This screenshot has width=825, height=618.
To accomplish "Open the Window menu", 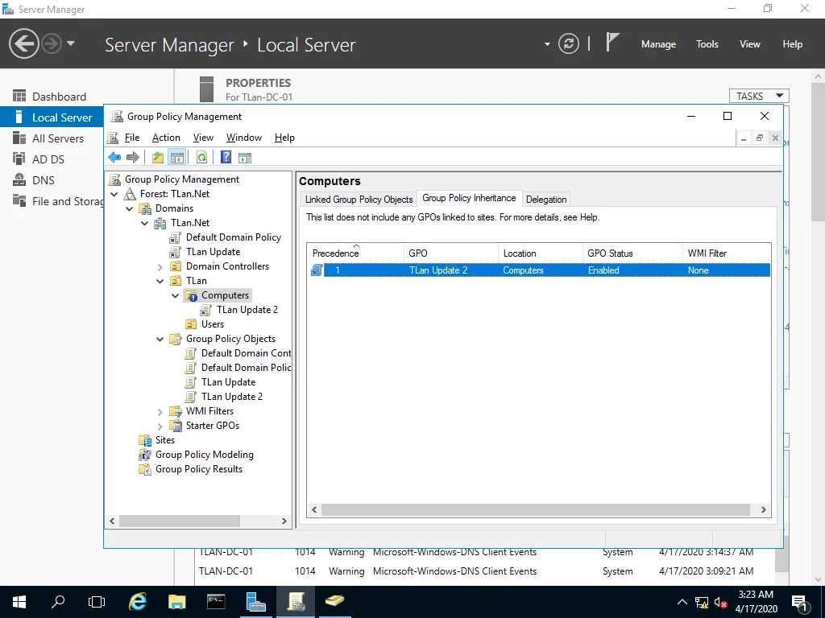I will click(x=244, y=138).
